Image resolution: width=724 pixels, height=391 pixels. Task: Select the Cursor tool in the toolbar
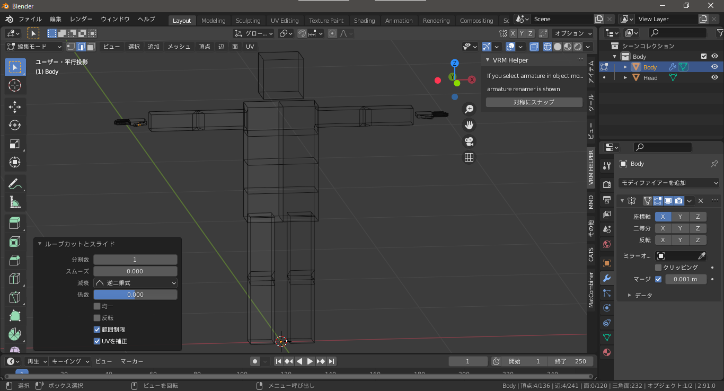(x=15, y=85)
